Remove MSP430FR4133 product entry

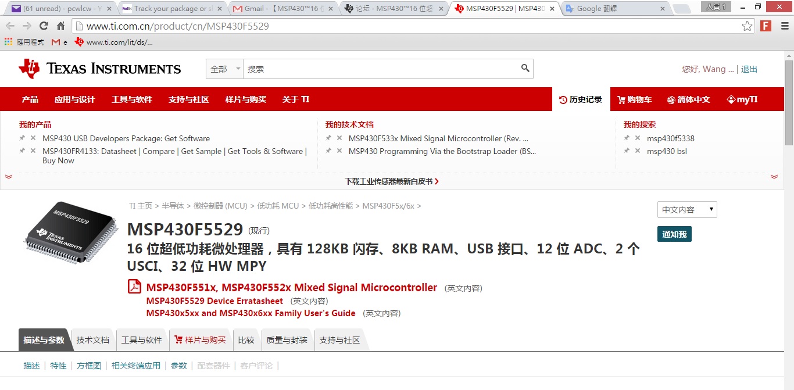click(33, 151)
